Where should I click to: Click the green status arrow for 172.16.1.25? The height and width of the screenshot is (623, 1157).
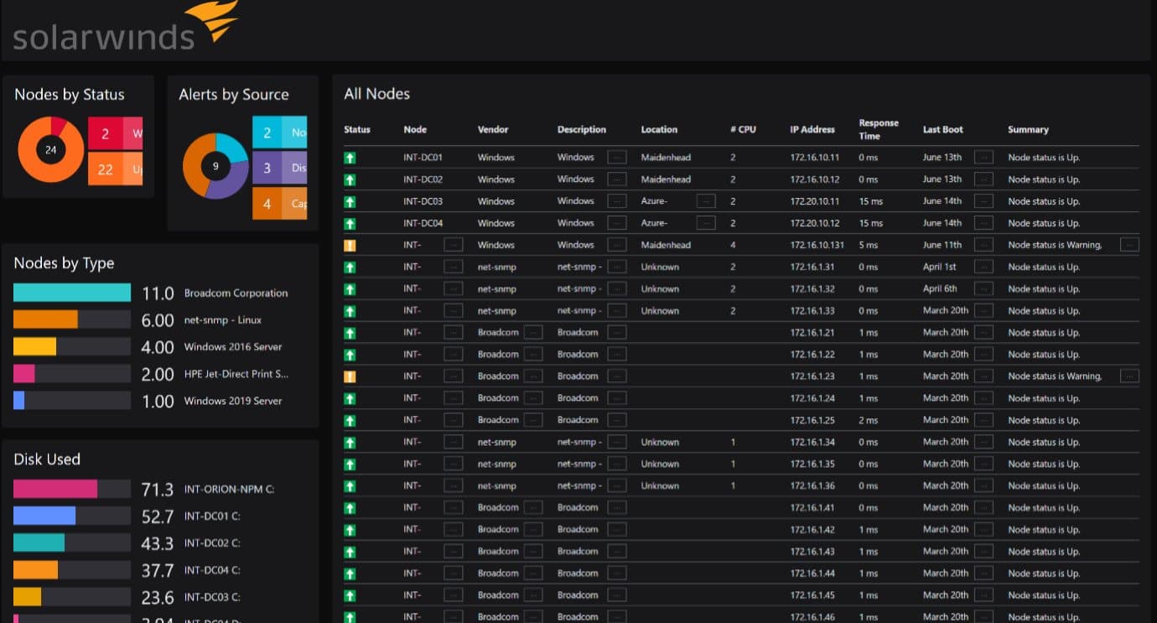[350, 420]
